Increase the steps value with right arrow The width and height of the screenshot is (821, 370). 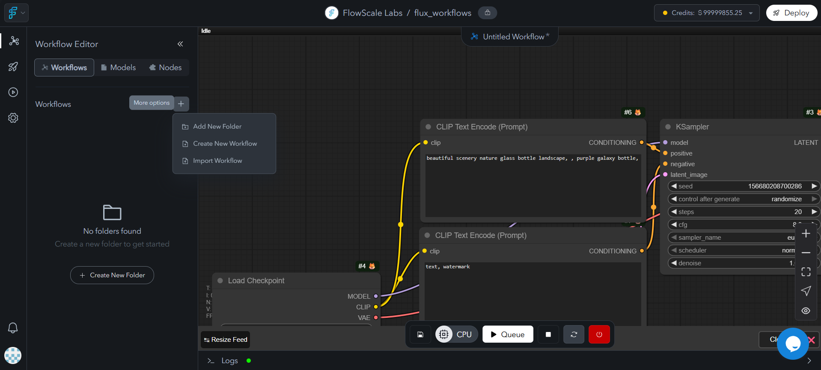pyautogui.click(x=814, y=212)
